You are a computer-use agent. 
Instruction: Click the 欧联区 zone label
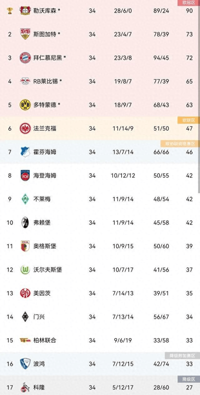(x=188, y=120)
